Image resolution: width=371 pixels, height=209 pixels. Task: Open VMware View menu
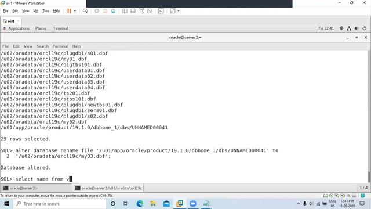26,11
